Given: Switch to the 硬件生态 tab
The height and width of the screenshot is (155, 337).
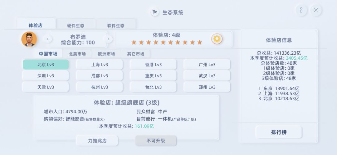Looking at the screenshot, I should click(x=76, y=25).
